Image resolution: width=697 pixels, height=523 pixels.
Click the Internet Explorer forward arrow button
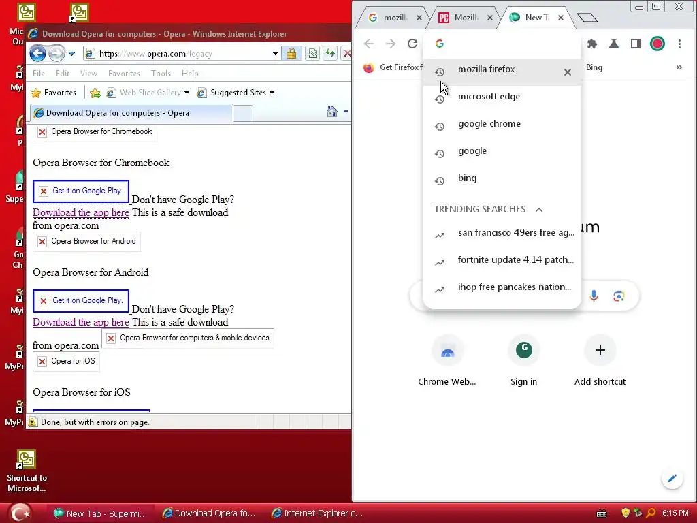pyautogui.click(x=56, y=54)
